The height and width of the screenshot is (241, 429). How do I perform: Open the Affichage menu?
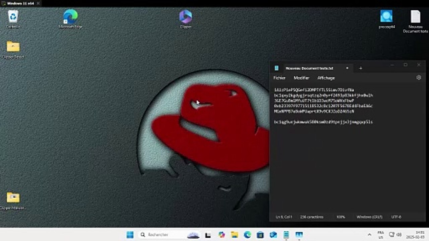[x=326, y=78]
